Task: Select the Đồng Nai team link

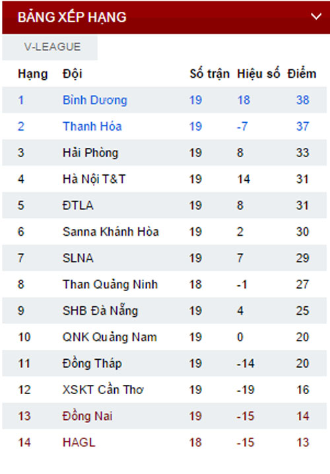Action: pos(87,416)
